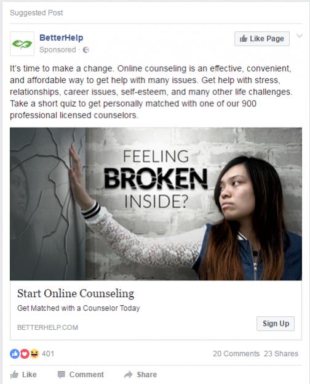310x384 pixels.
Task: Click the BetterHelp green leaf logo
Action: (x=22, y=44)
